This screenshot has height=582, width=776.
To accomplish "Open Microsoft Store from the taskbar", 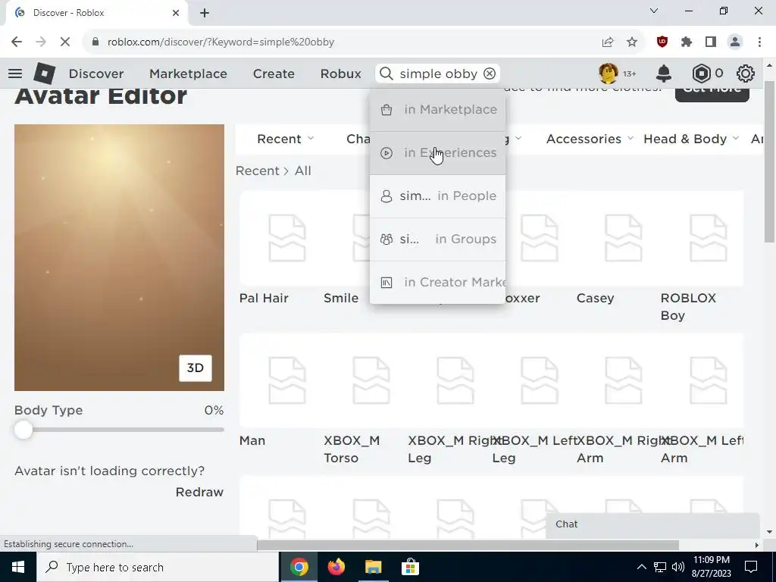I will click(x=410, y=567).
